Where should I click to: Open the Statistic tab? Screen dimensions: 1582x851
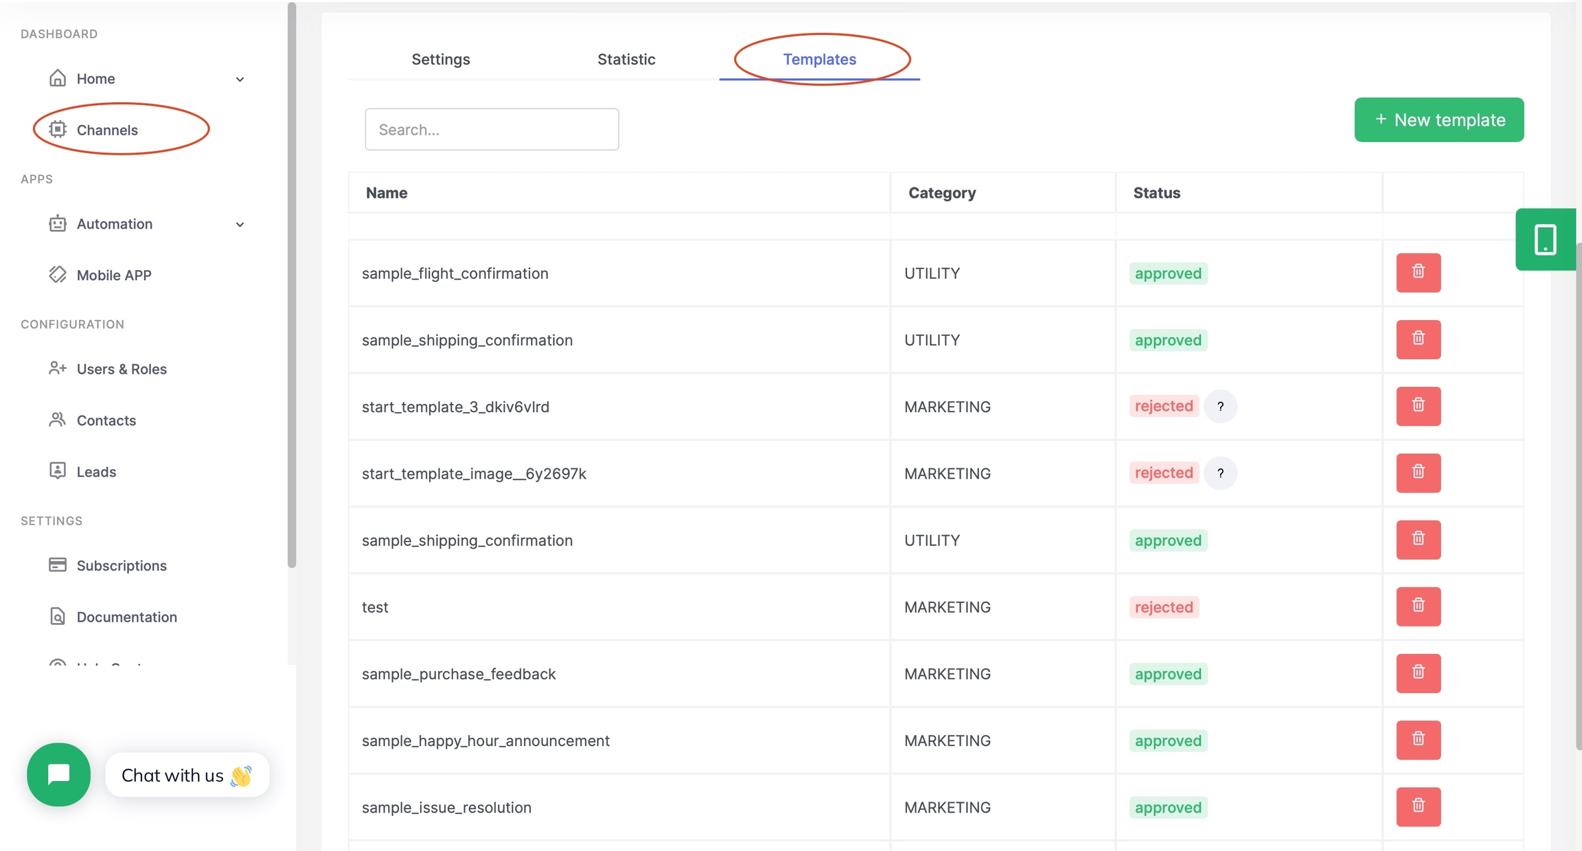coord(626,59)
